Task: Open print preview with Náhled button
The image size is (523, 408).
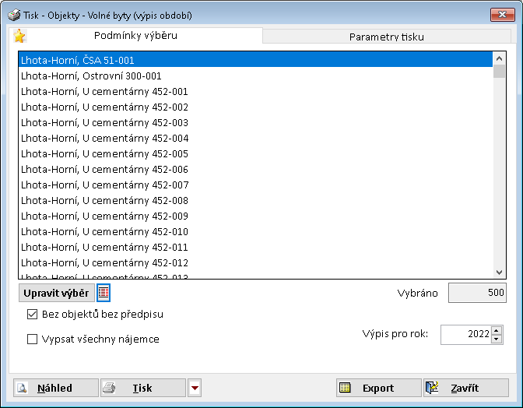Action: click(x=55, y=388)
